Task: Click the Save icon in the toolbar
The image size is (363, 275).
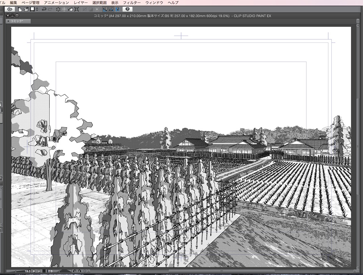Action: pyautogui.click(x=32, y=10)
